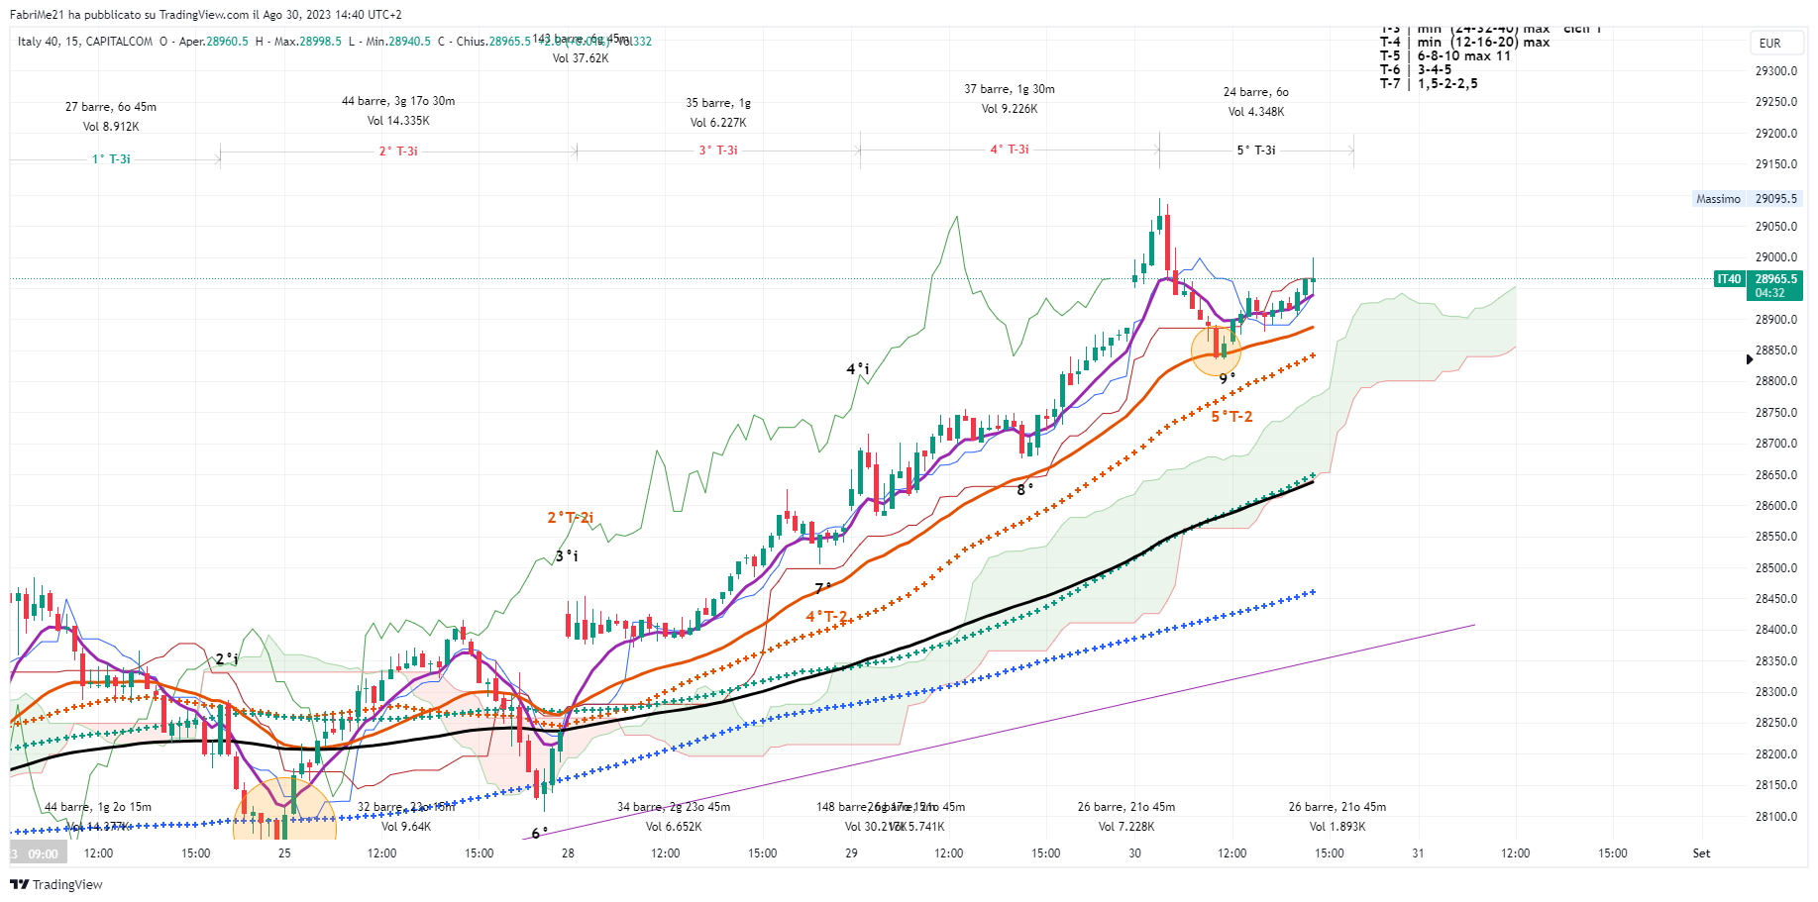Click the 'T-7 | 1,5-2-2,5' note line
The image size is (1818, 902).
pyautogui.click(x=1429, y=84)
